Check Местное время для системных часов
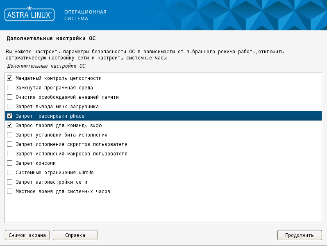This screenshot has height=246, width=327. (9, 191)
